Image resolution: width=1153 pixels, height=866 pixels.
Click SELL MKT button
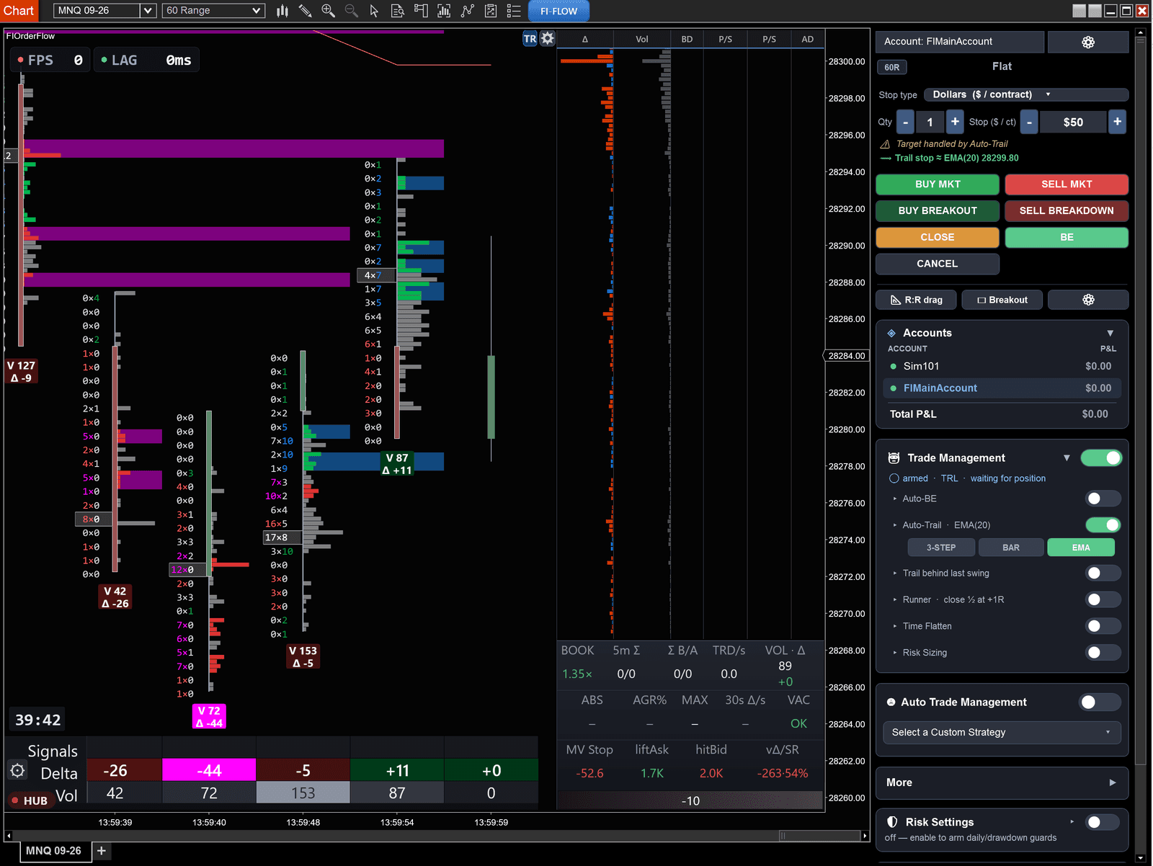click(x=1067, y=184)
